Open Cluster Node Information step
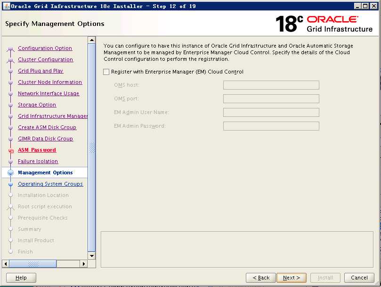 coord(50,82)
